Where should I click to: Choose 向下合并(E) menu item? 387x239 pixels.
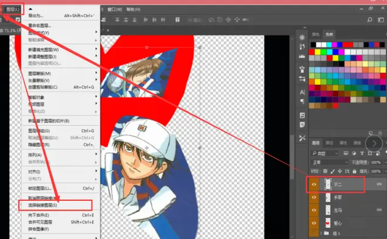(x=61, y=215)
